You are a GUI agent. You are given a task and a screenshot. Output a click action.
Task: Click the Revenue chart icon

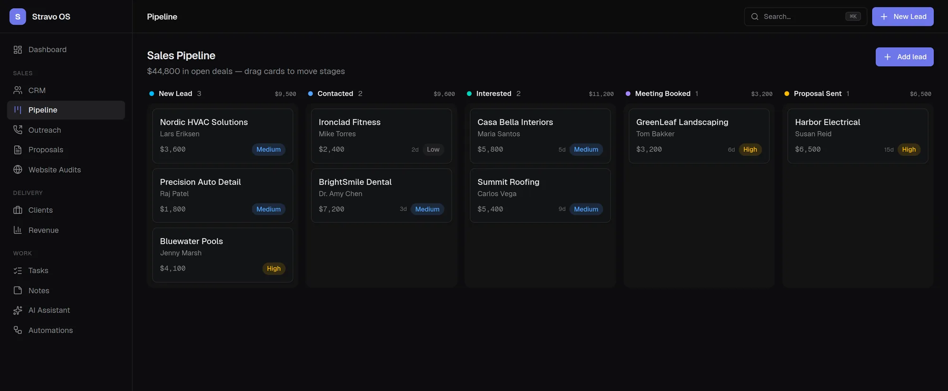(18, 230)
